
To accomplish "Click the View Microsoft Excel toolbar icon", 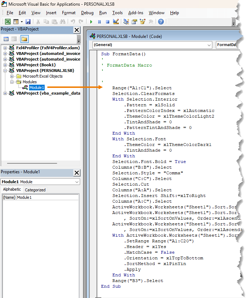I will pos(8,22).
